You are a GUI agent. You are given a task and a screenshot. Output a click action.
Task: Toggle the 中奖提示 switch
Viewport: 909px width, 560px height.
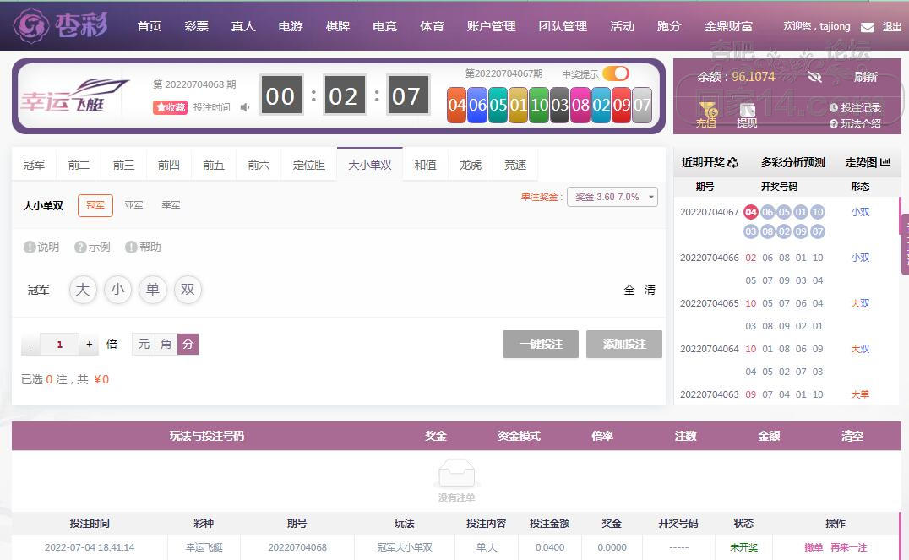coord(616,73)
